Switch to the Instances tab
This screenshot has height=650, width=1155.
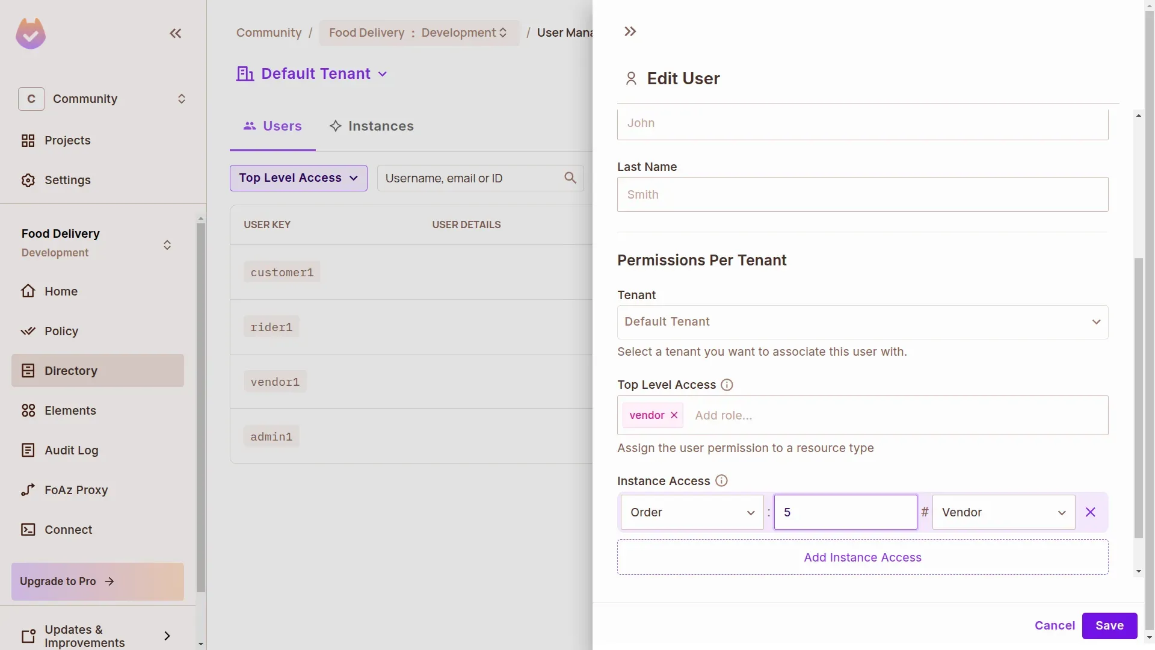(372, 126)
